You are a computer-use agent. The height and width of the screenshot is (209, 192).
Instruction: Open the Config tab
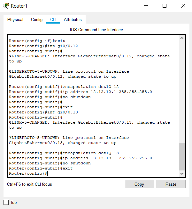point(37,20)
